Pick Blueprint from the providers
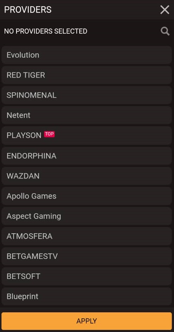This screenshot has width=174, height=332. coord(87,297)
